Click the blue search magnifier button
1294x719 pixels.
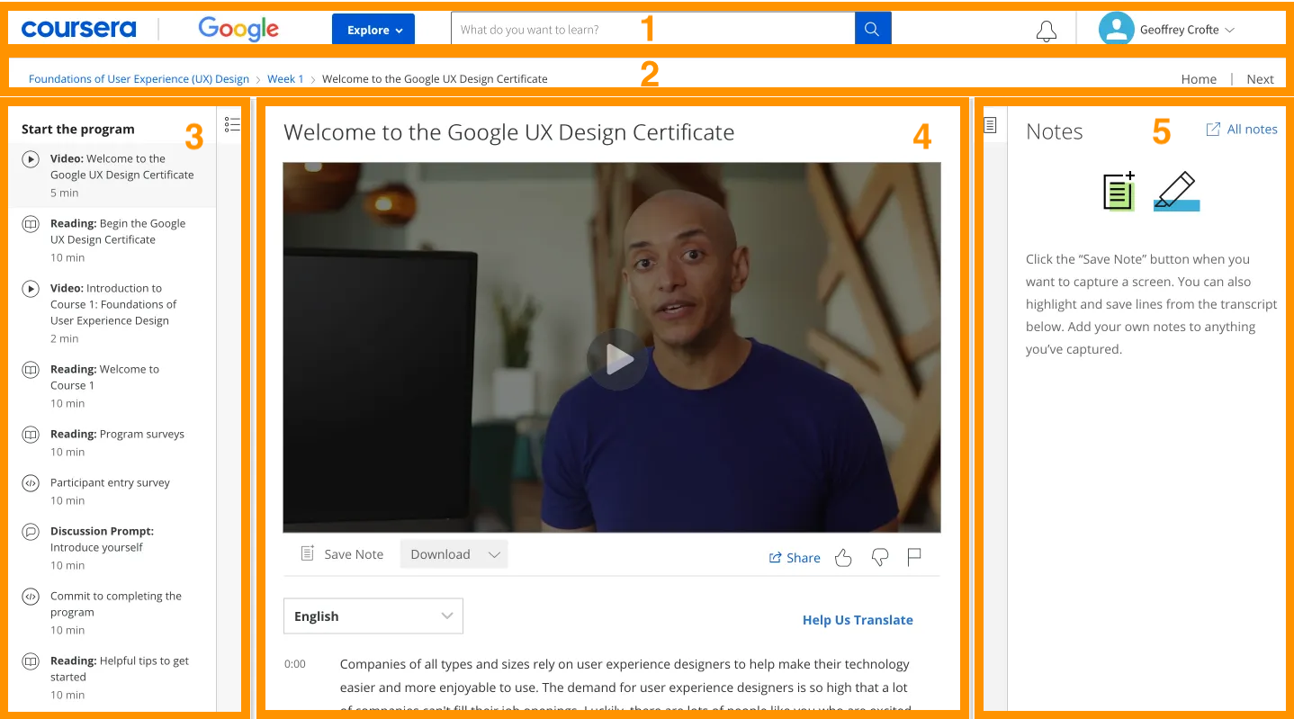872,29
